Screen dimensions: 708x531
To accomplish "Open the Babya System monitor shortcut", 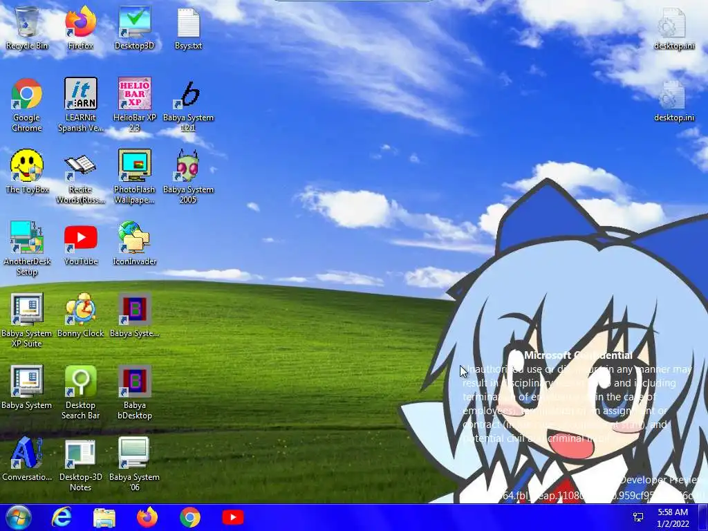I will [27, 387].
